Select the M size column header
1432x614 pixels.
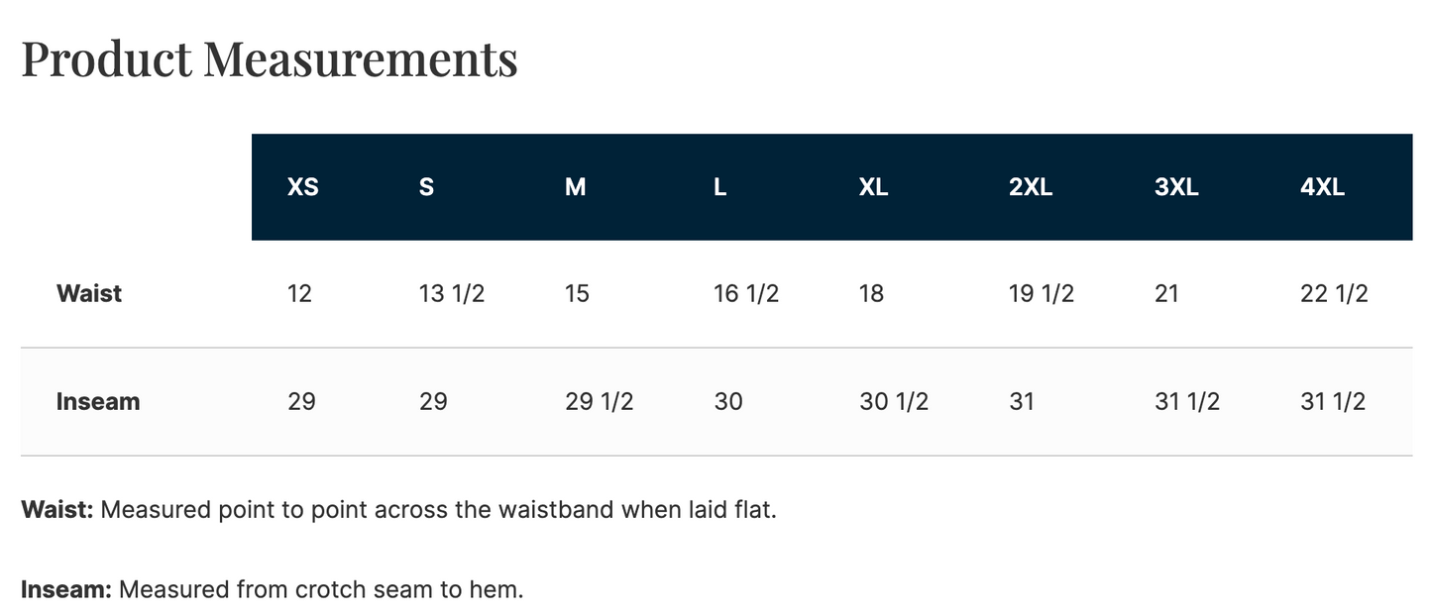[x=575, y=187]
